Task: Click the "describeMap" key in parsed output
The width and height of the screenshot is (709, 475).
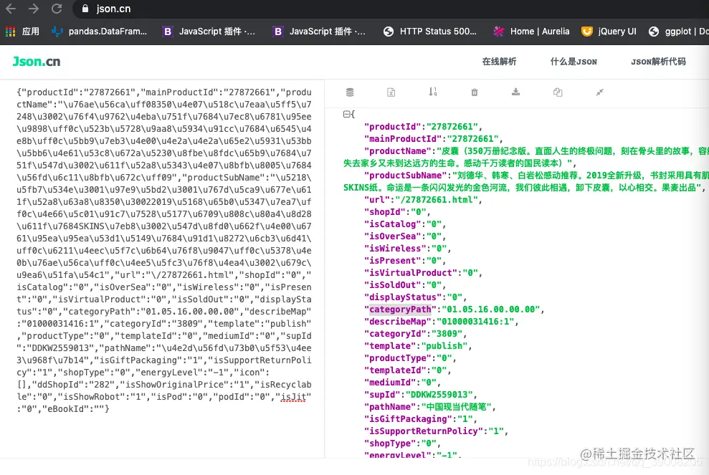Action: click(x=397, y=322)
